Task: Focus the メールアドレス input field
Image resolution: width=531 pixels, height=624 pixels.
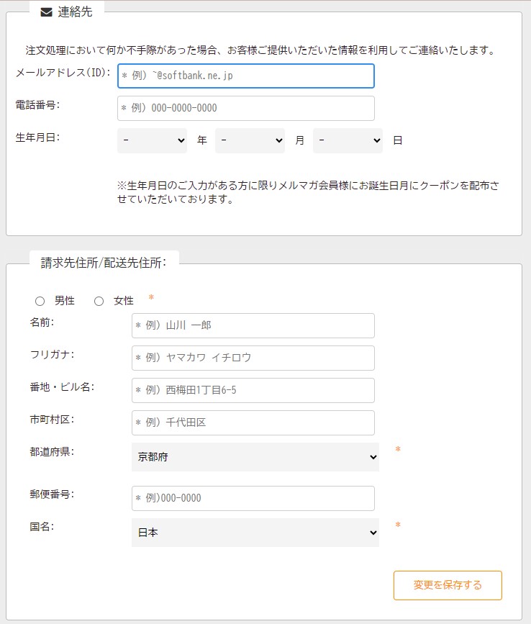Action: (x=245, y=76)
